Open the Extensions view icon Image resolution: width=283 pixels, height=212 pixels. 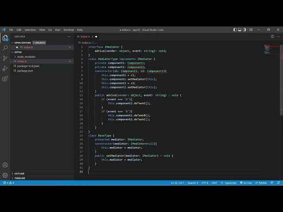(x=5, y=79)
